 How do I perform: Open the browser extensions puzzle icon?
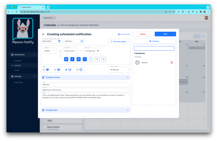coord(183,12)
